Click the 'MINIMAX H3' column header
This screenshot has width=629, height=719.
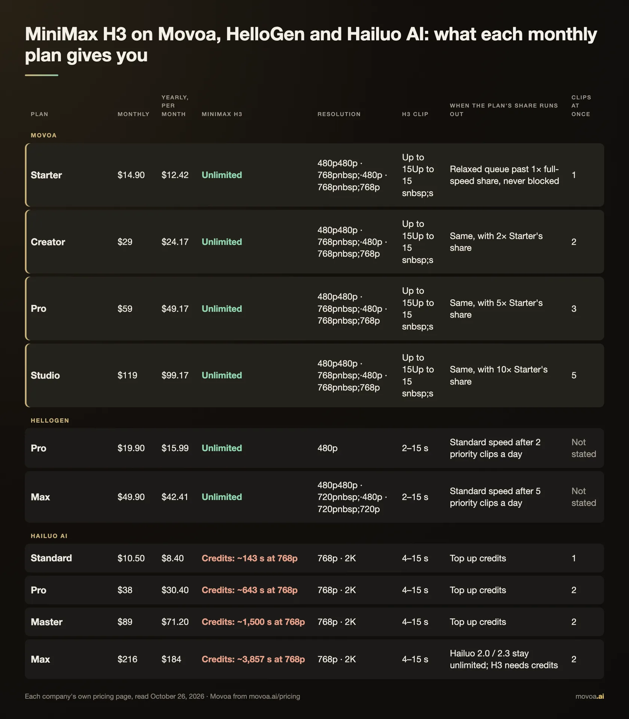[222, 114]
